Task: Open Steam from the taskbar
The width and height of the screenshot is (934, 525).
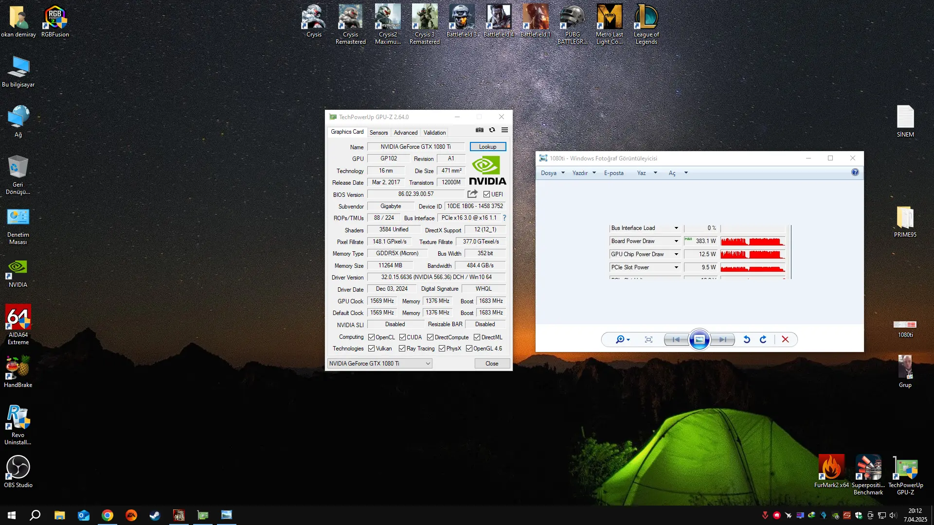Action: point(155,515)
